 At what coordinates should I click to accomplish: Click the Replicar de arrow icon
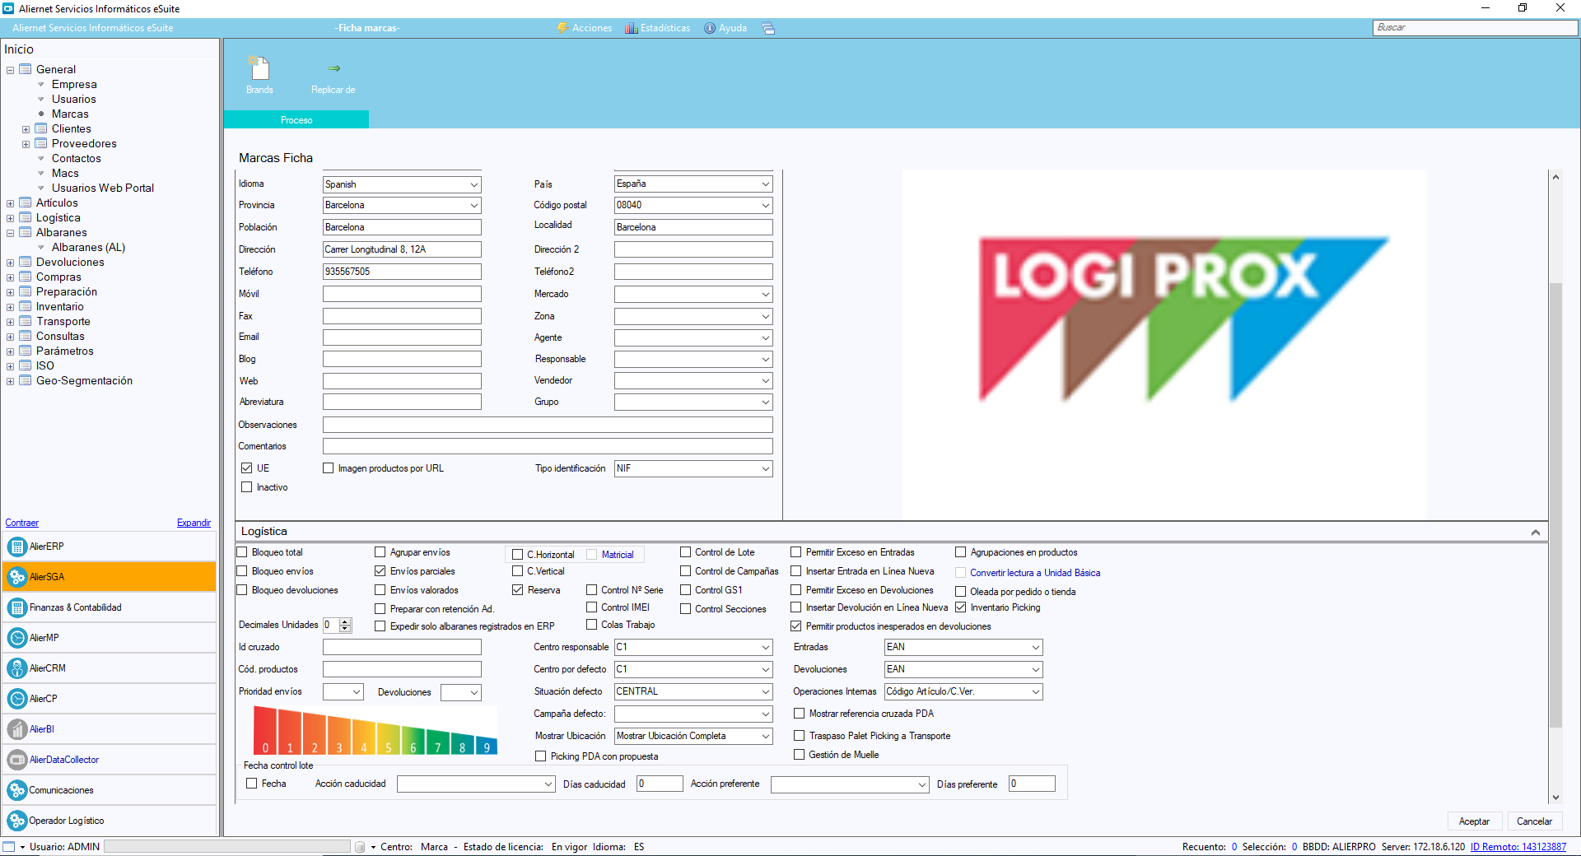pyautogui.click(x=333, y=68)
